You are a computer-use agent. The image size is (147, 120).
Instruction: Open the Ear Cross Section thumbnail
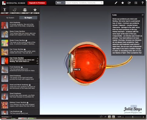5,52
